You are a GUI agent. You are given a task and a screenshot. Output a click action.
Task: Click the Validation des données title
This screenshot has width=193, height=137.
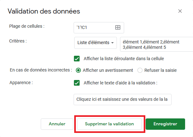(44, 11)
